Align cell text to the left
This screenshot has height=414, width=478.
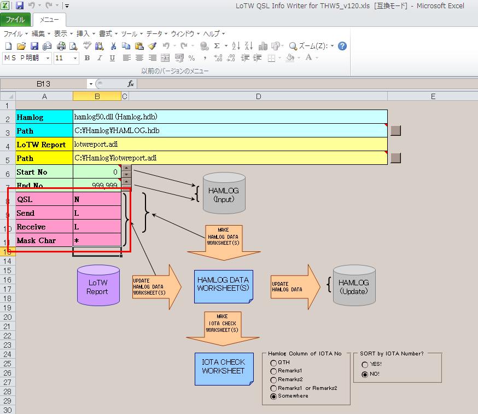(x=126, y=58)
